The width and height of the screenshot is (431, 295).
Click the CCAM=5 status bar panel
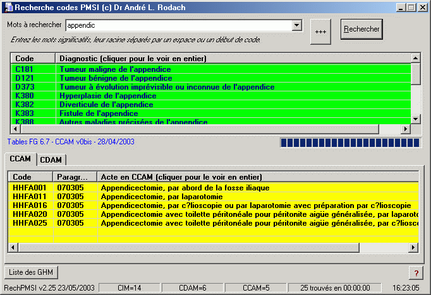click(256, 288)
